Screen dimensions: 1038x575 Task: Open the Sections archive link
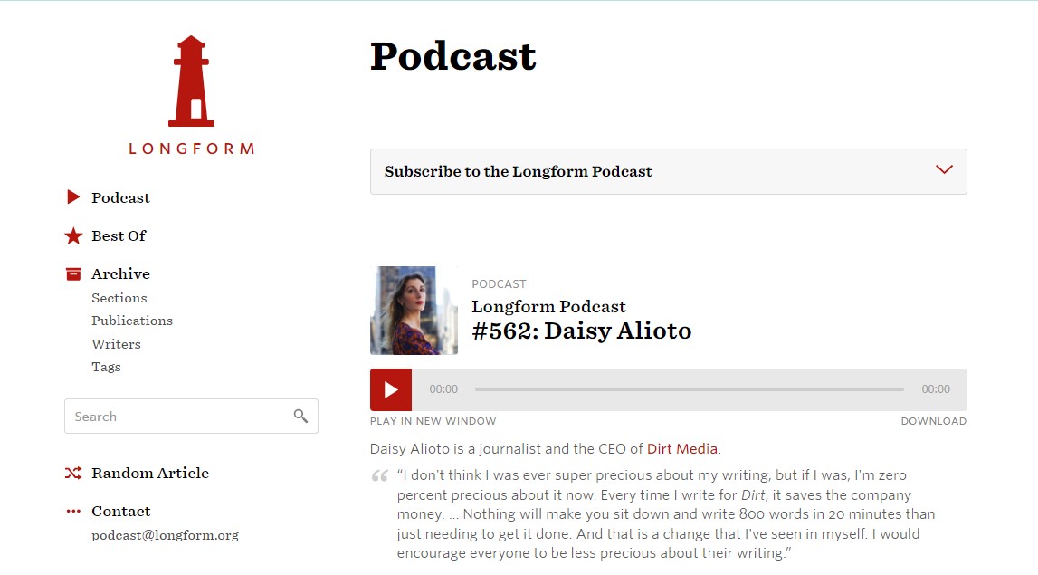pos(119,297)
